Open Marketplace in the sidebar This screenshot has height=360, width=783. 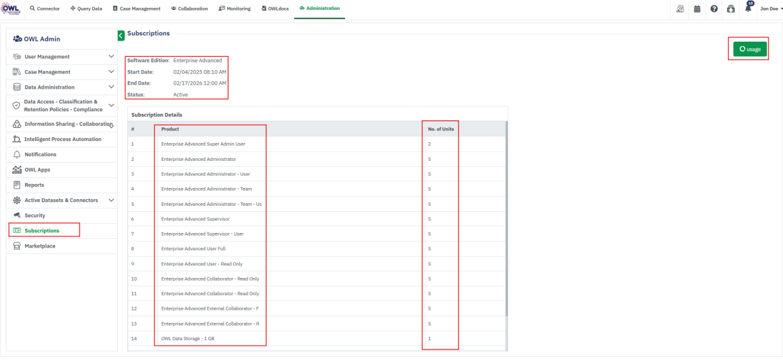[x=40, y=246]
